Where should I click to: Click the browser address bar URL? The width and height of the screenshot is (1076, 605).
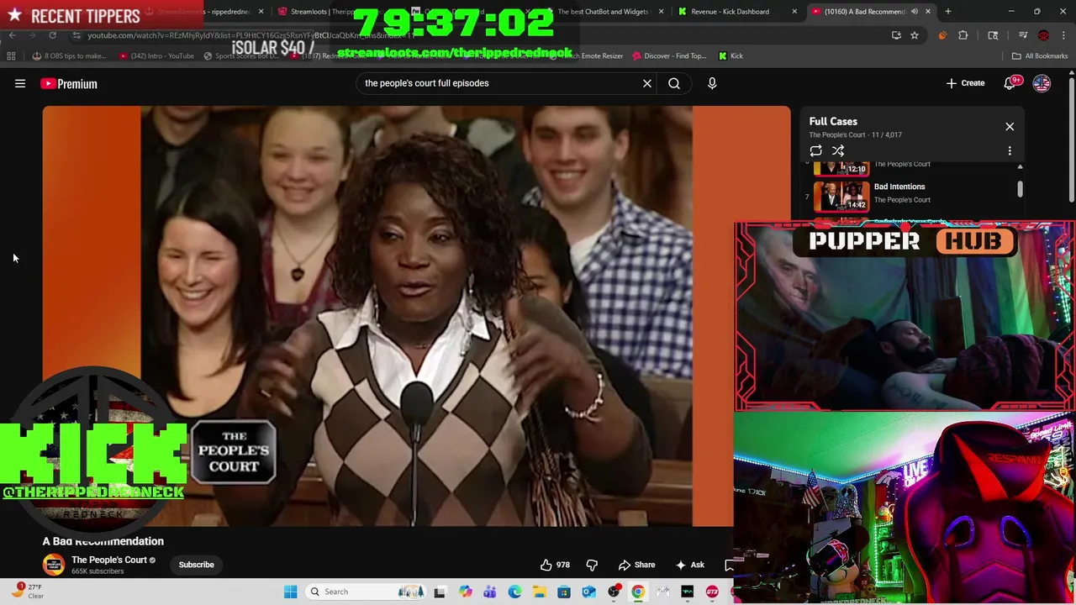click(252, 35)
